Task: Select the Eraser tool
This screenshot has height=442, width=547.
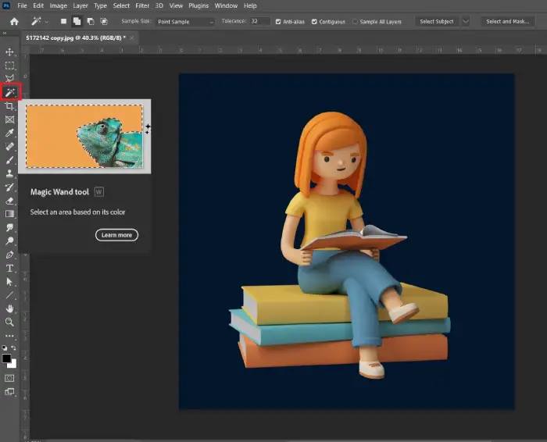Action: [x=9, y=201]
